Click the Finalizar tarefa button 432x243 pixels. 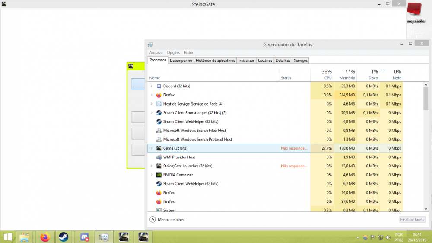point(412,220)
